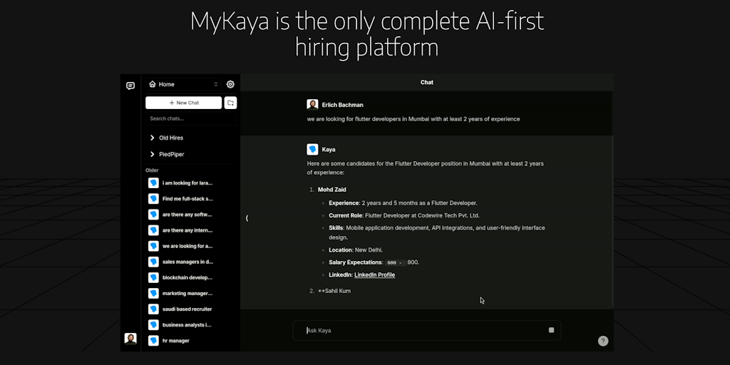Viewport: 730px width, 365px height.
Task: Open the help question mark icon
Action: pos(603,341)
